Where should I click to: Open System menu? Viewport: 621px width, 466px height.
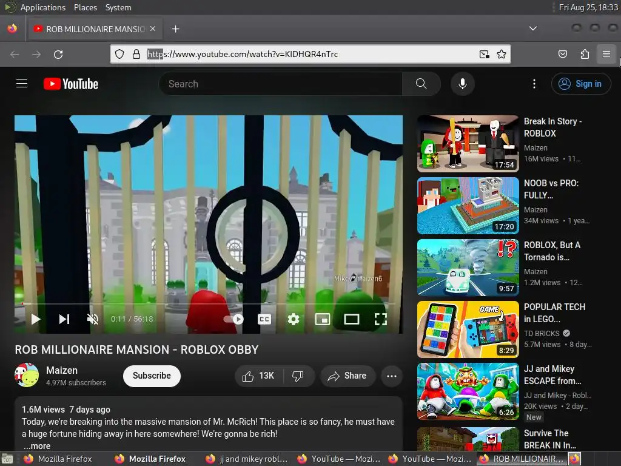pos(118,7)
